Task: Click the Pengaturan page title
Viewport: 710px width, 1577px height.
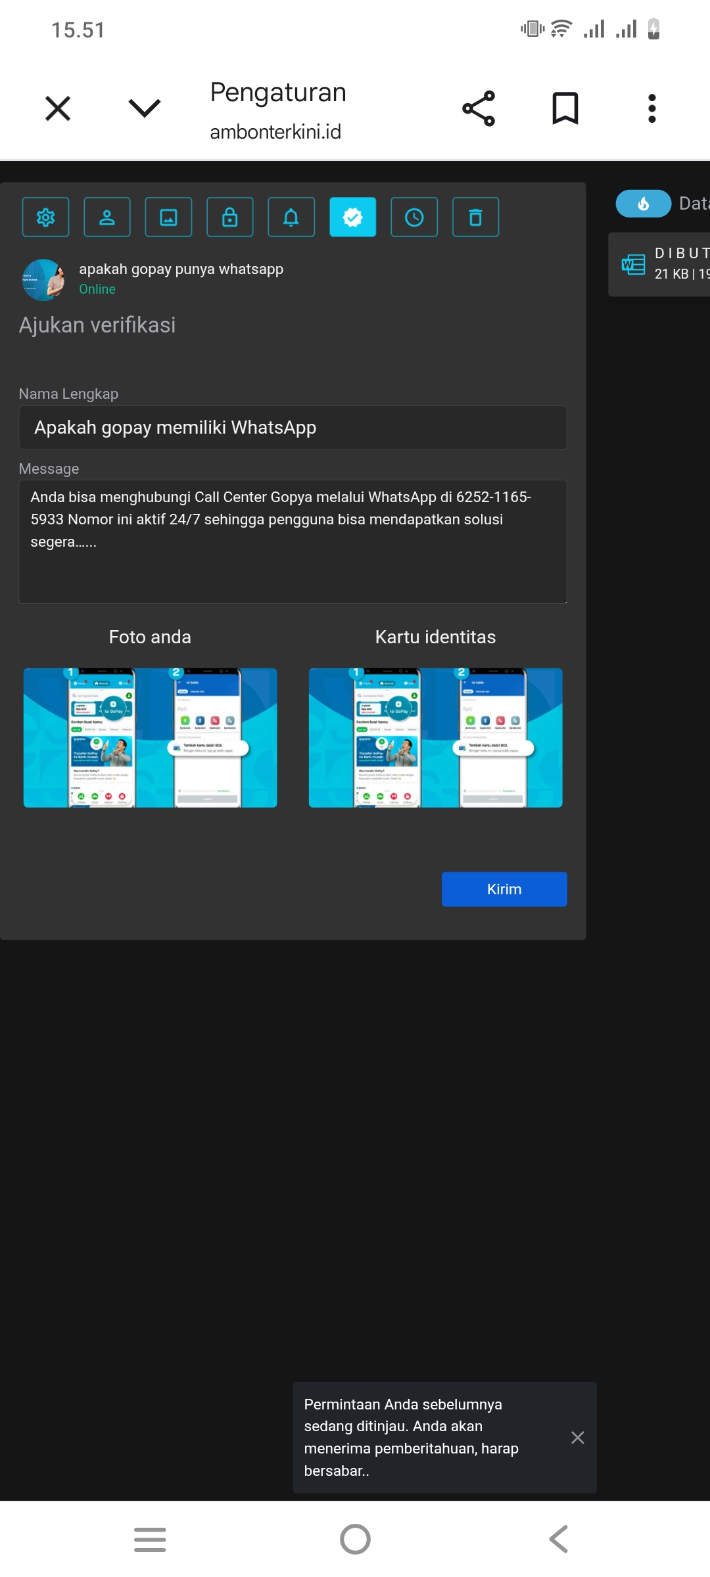Action: [278, 93]
